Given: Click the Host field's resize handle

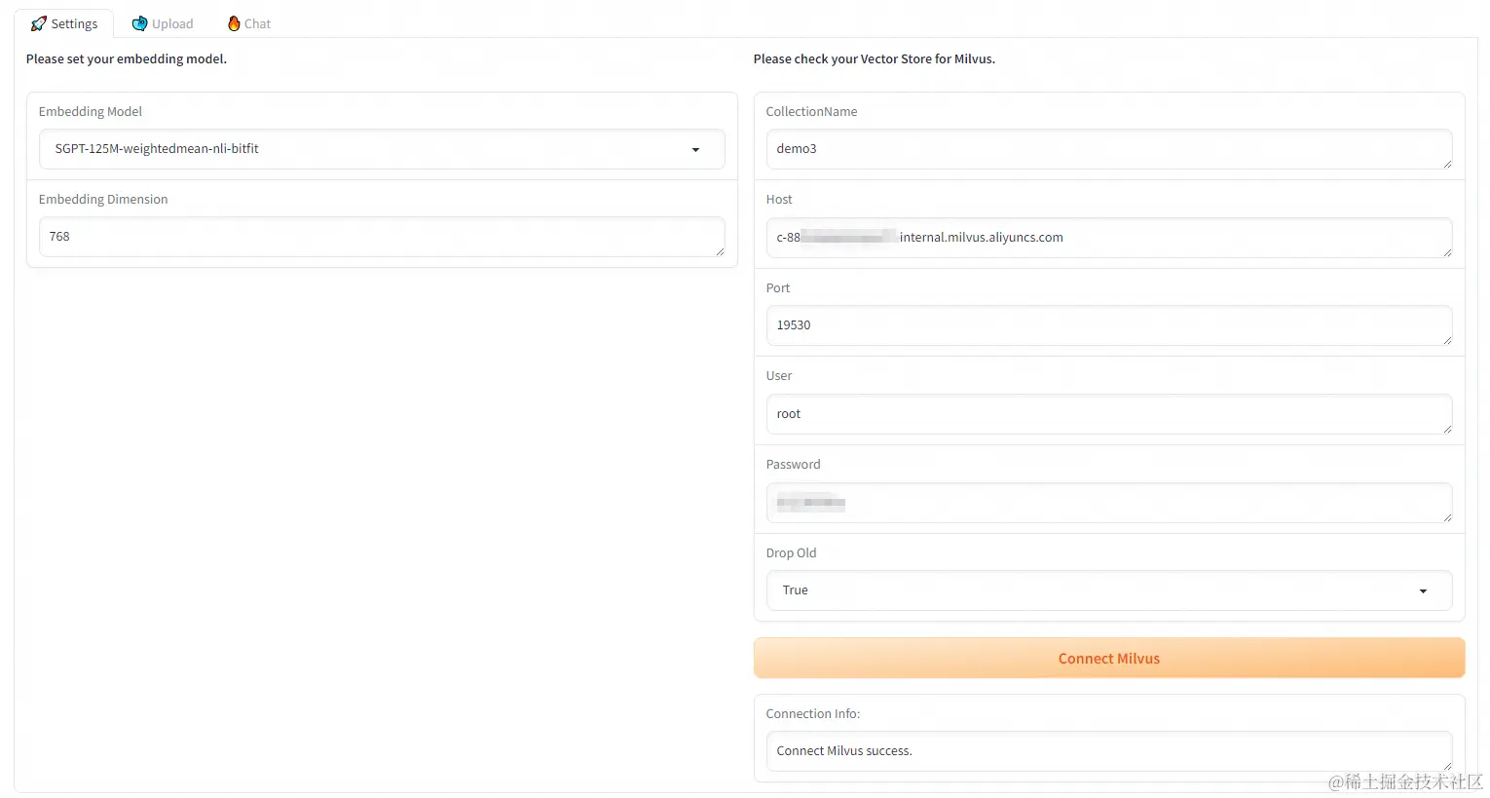Looking at the screenshot, I should tap(1447, 252).
